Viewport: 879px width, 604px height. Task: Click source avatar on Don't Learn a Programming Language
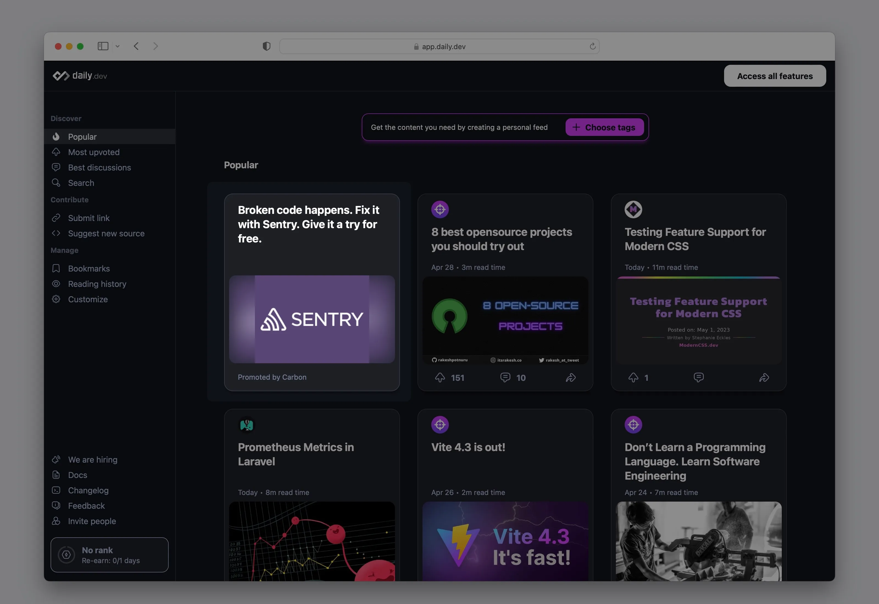pos(633,425)
